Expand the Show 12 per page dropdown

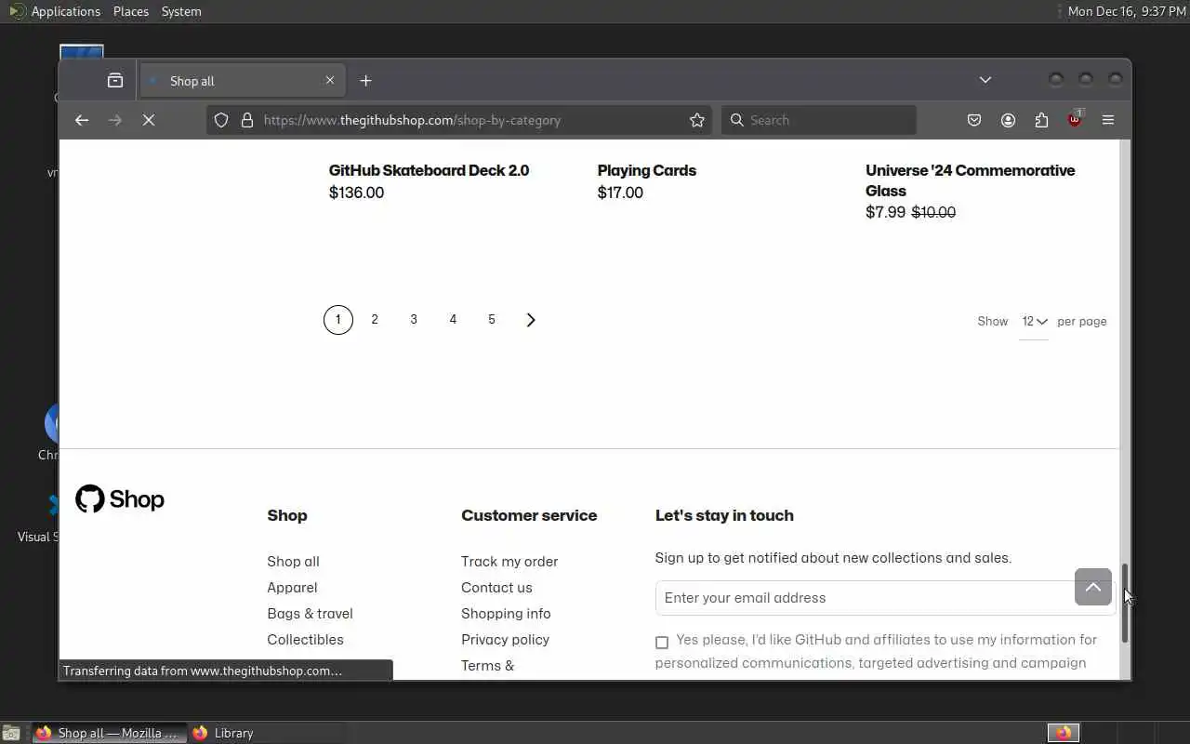pos(1034,322)
